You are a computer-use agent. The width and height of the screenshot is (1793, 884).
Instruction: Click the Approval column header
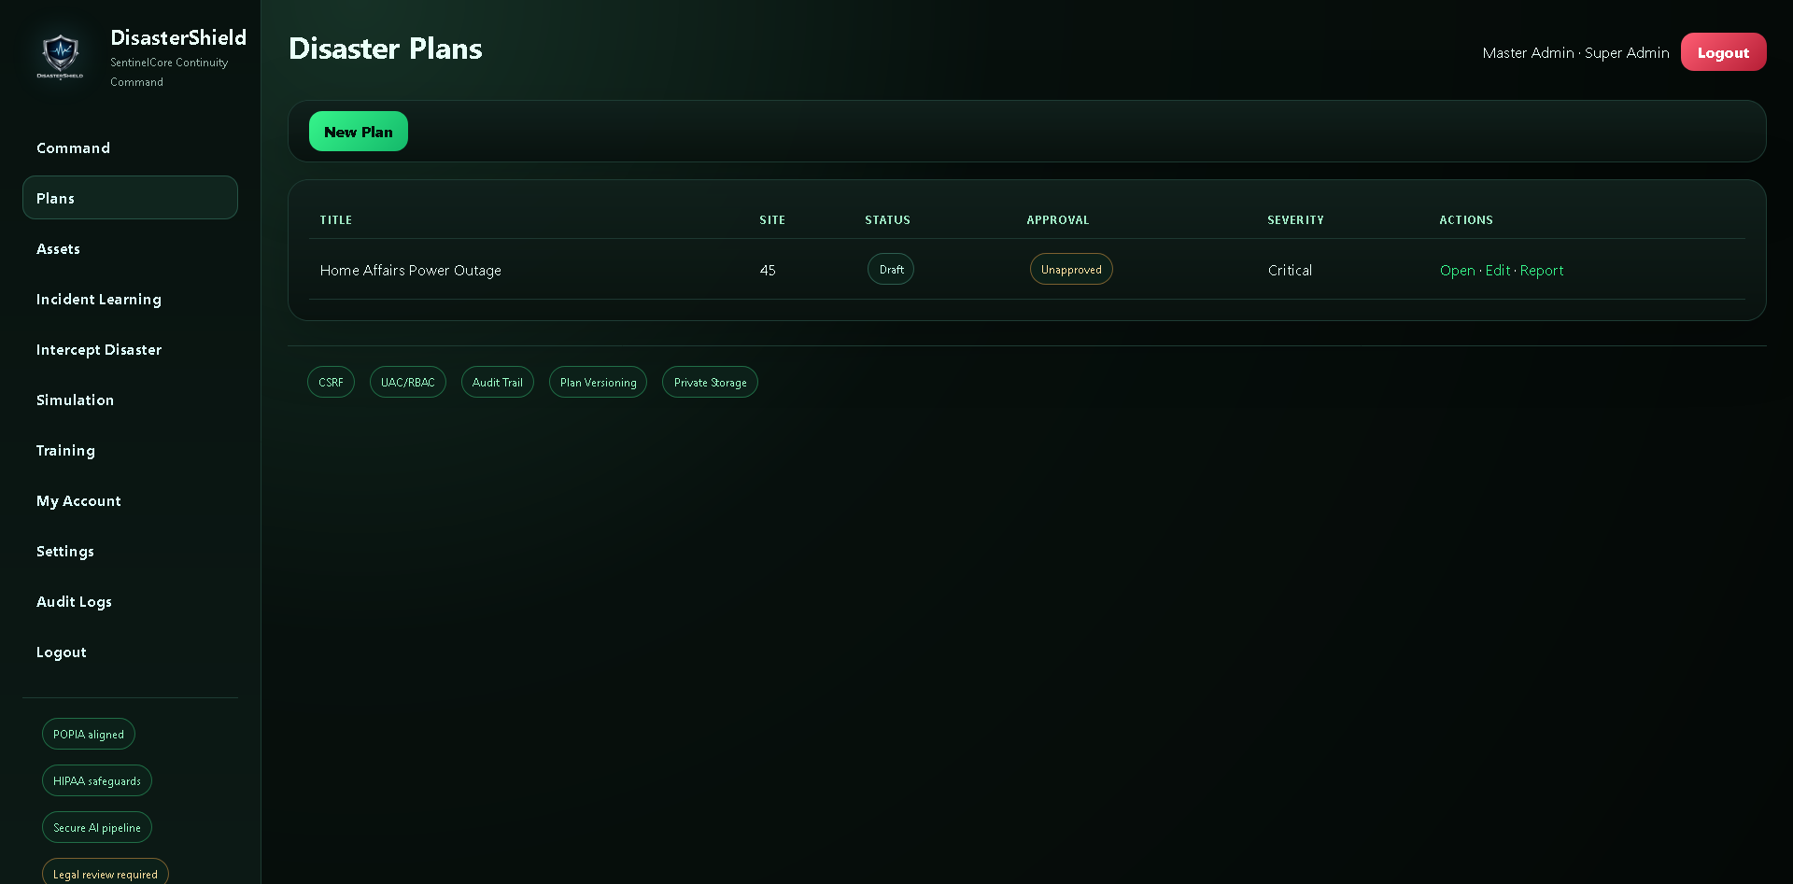[1058, 220]
